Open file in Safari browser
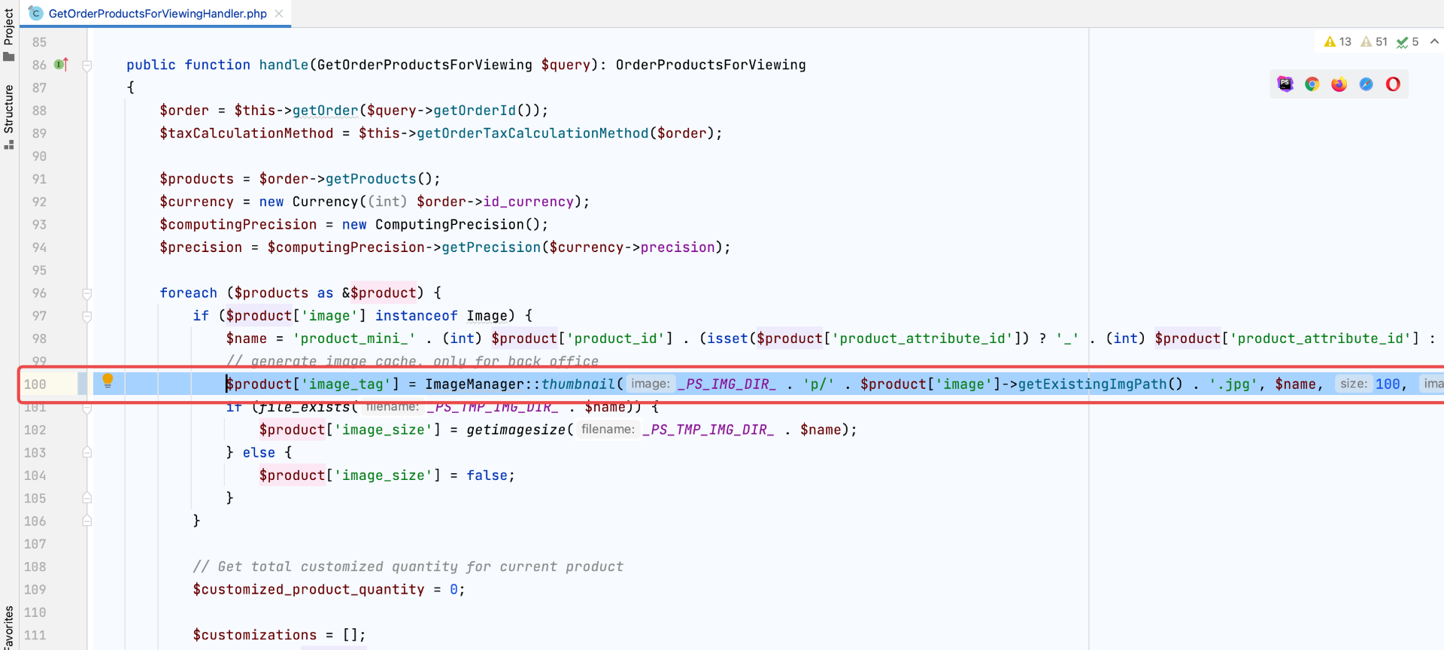The height and width of the screenshot is (650, 1444). click(x=1367, y=84)
